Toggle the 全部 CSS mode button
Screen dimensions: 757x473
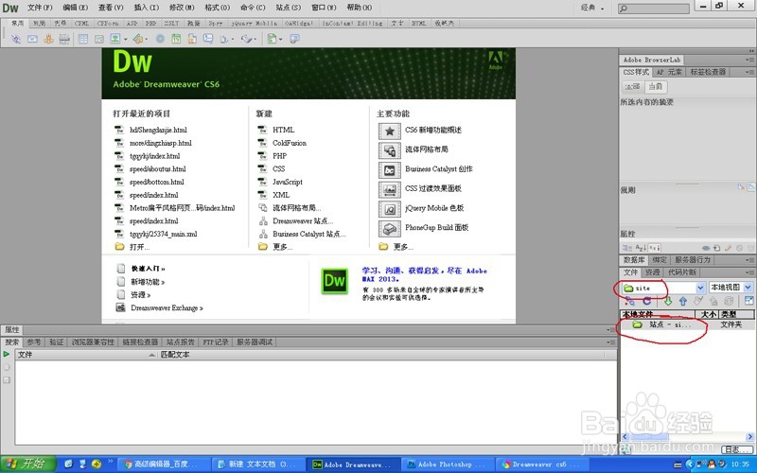point(632,86)
